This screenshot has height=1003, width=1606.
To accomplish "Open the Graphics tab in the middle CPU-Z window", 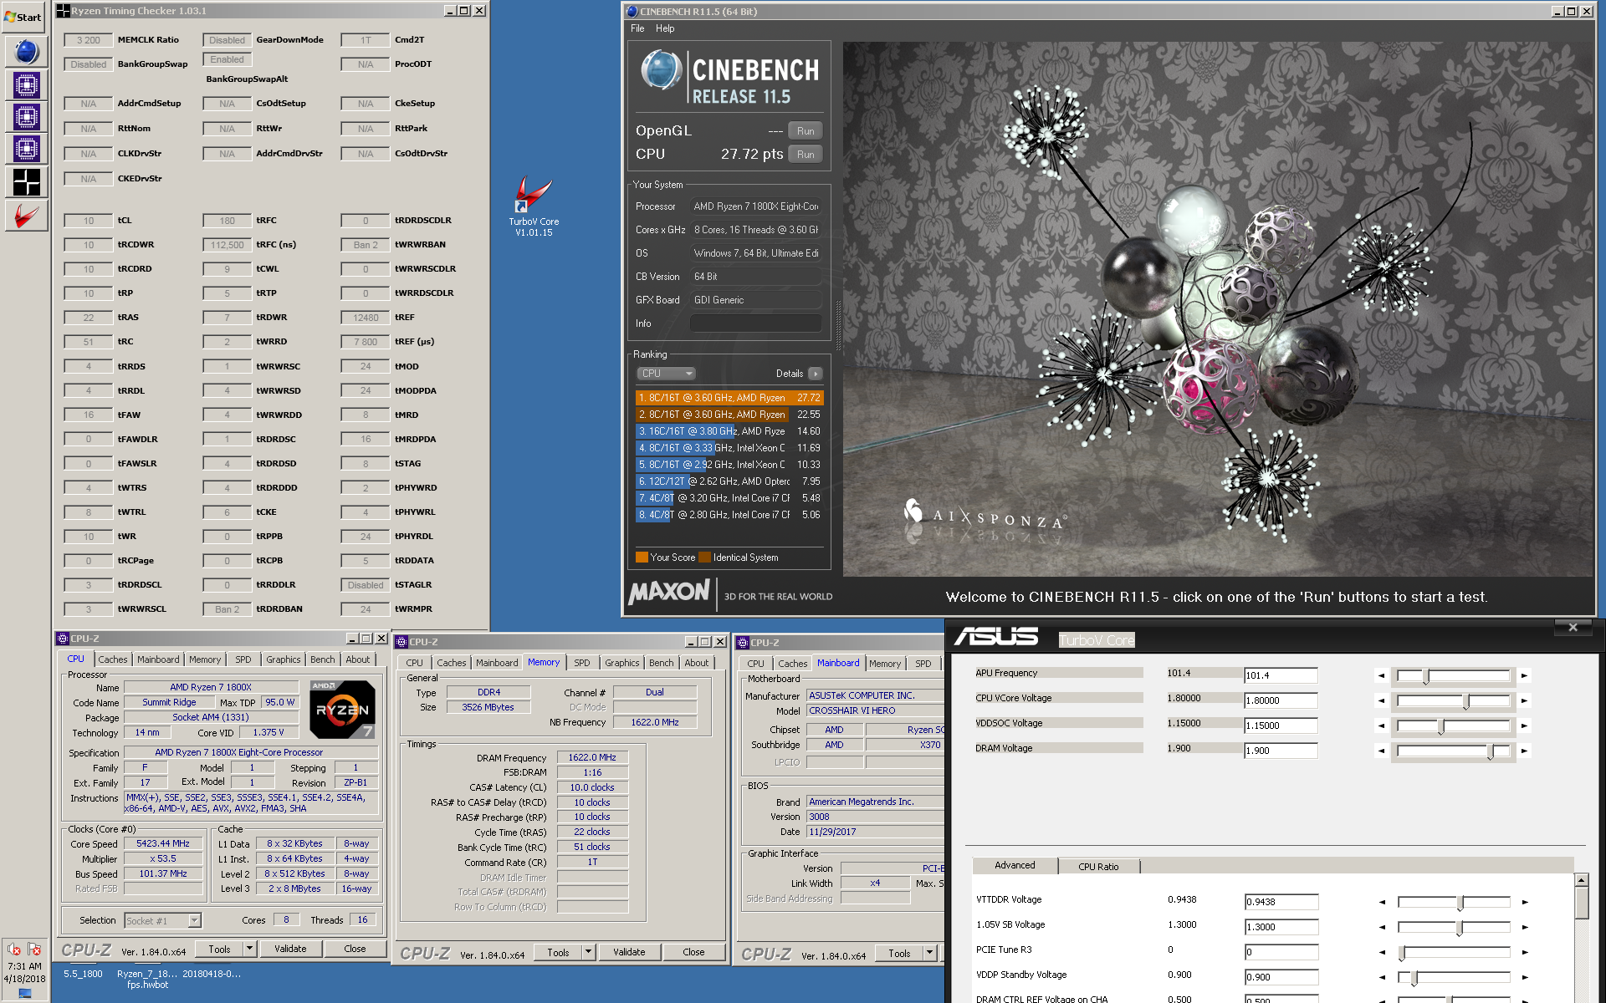I will (621, 663).
